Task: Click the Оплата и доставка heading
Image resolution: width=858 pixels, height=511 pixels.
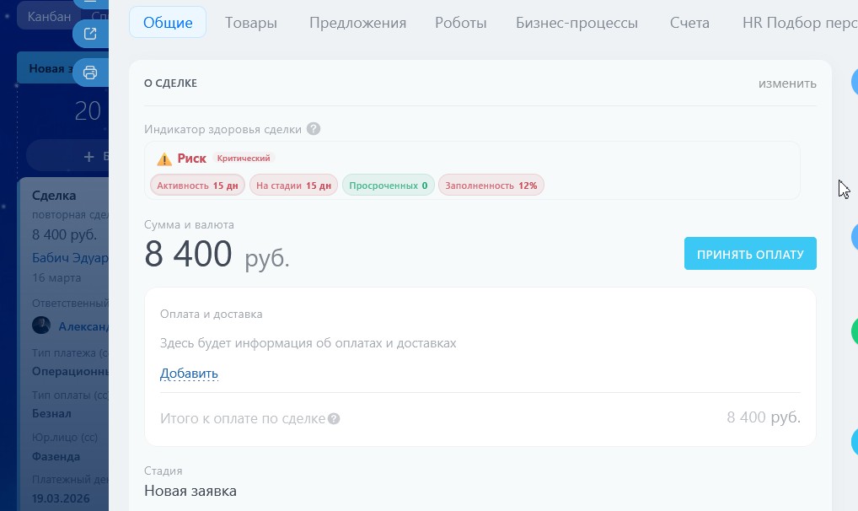Action: click(212, 314)
